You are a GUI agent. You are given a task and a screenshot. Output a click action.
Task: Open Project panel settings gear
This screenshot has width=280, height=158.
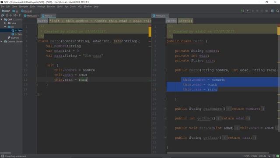15,15
